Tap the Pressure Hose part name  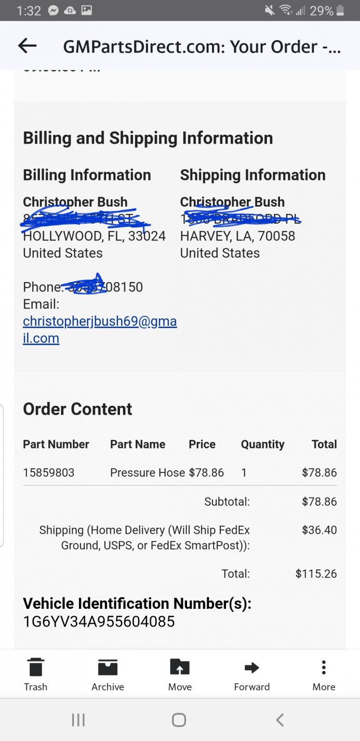pyautogui.click(x=148, y=472)
